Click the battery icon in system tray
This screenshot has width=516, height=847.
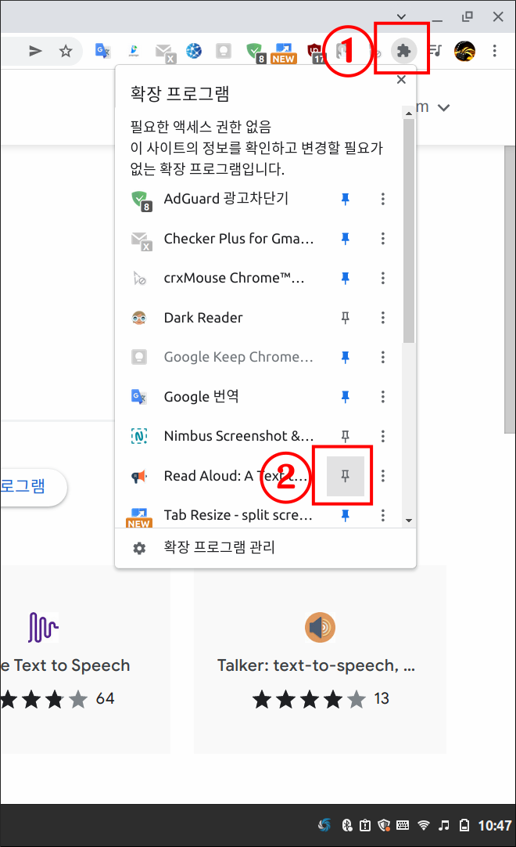(464, 825)
